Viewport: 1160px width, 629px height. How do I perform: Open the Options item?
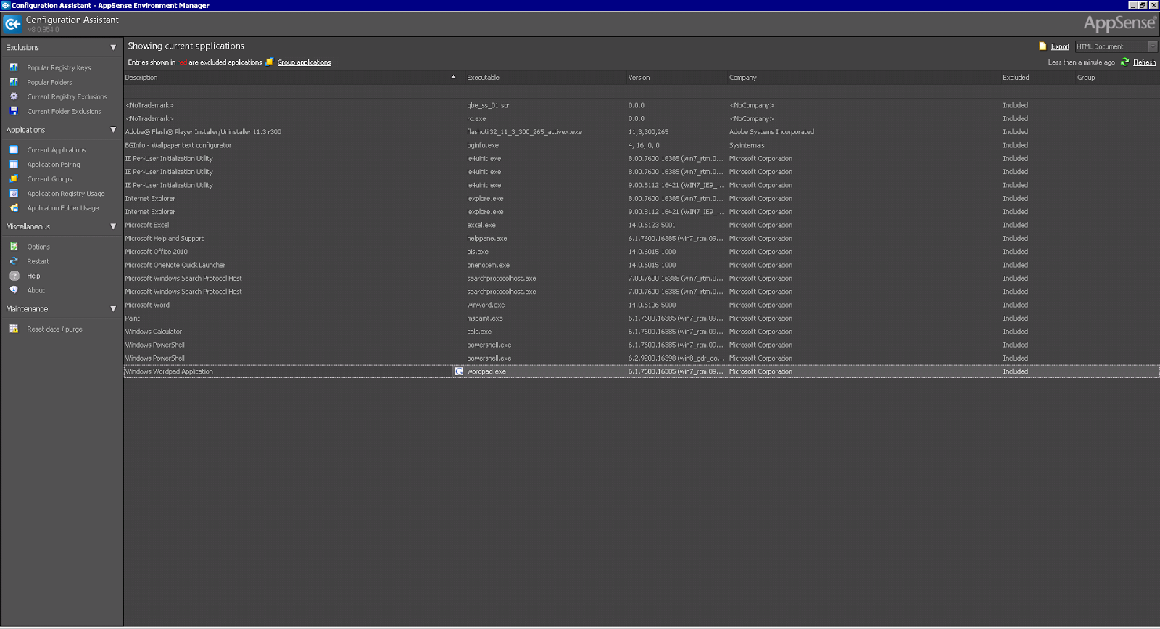point(38,247)
